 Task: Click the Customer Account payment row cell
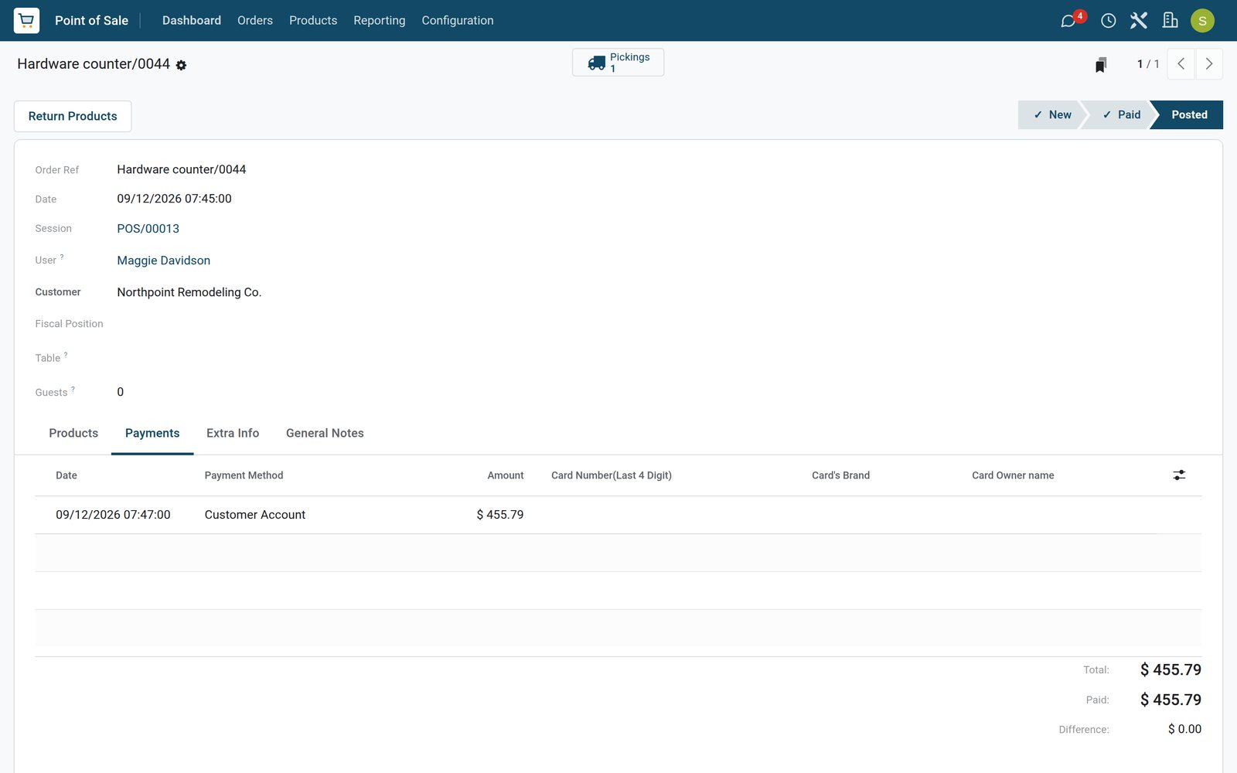coord(255,515)
